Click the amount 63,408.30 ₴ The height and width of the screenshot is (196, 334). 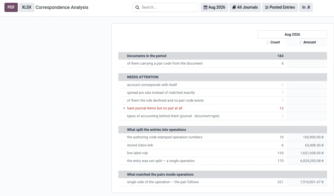(315, 145)
